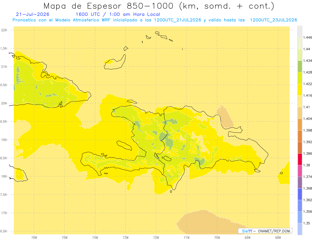This screenshot has width=312, height=241.
Task: Click the '17N' latitude label
Action: pos(4,213)
